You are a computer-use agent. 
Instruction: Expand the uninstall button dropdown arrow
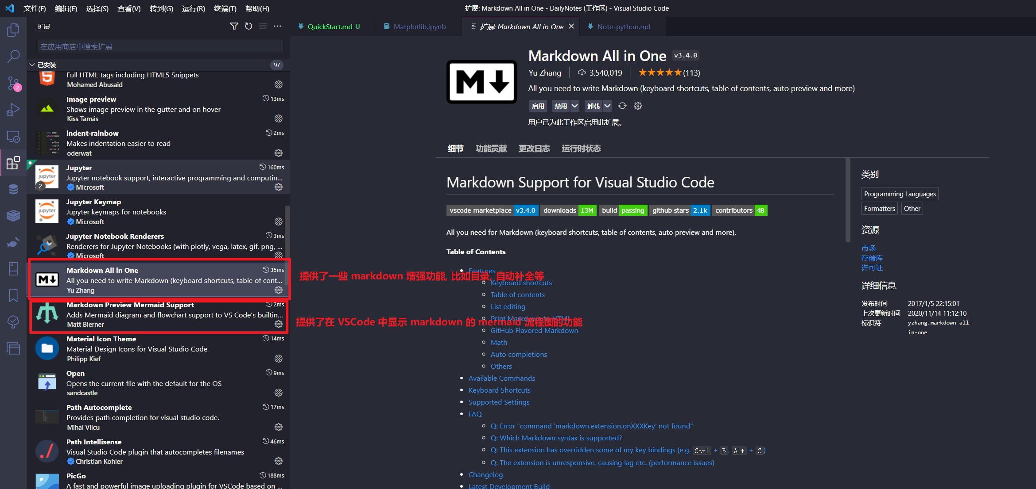point(607,106)
